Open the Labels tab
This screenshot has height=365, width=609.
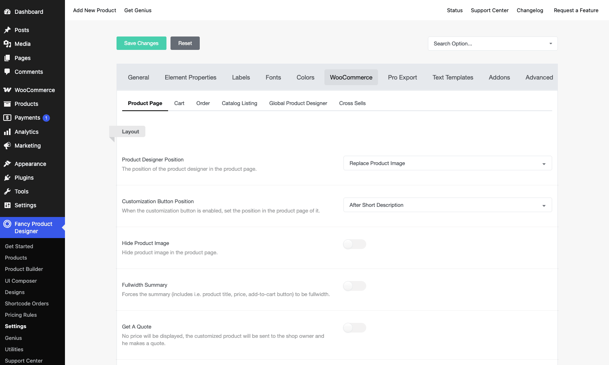point(241,77)
